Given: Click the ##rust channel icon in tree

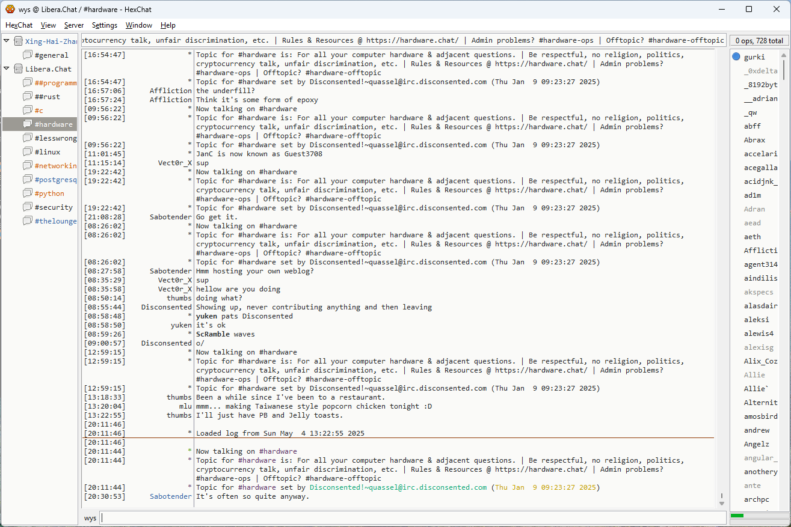Looking at the screenshot, I should (x=28, y=97).
